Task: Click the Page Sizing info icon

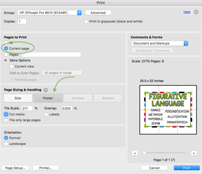Action: tap(46, 90)
